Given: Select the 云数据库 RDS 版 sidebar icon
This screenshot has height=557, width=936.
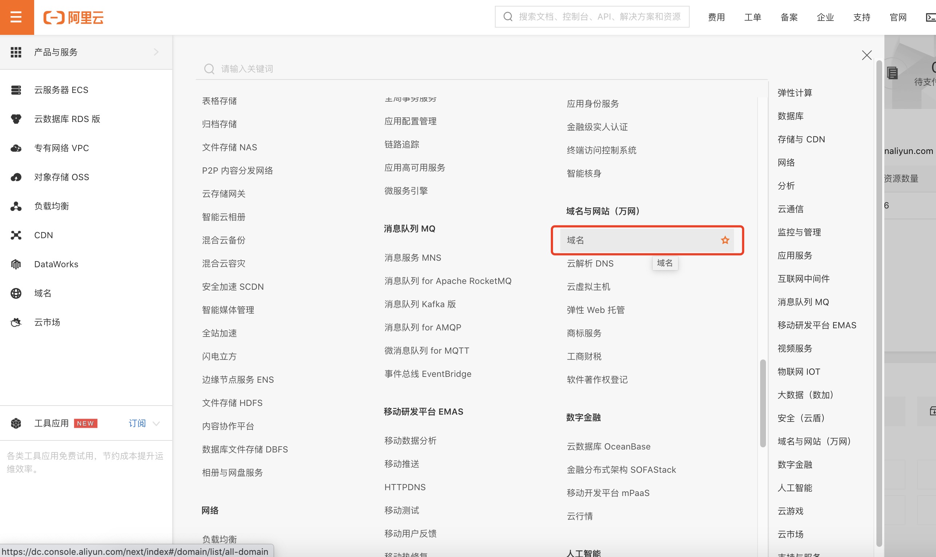Looking at the screenshot, I should pos(16,119).
